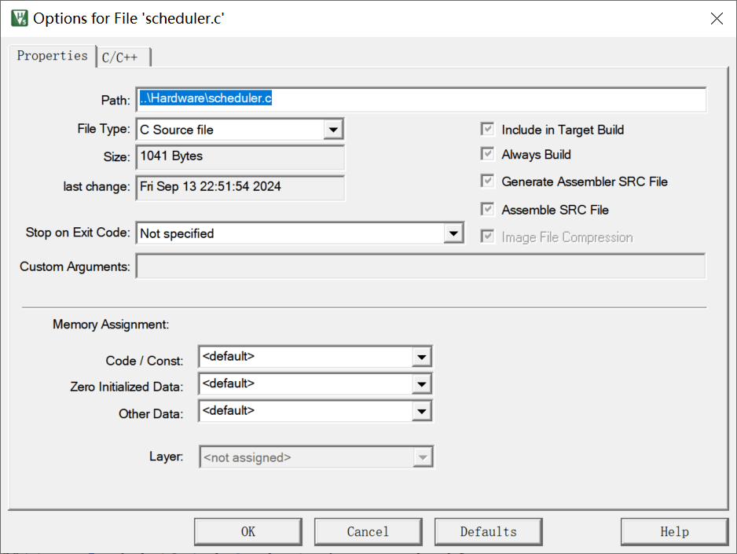Open Help for file options
The width and height of the screenshot is (737, 554).
click(x=674, y=532)
